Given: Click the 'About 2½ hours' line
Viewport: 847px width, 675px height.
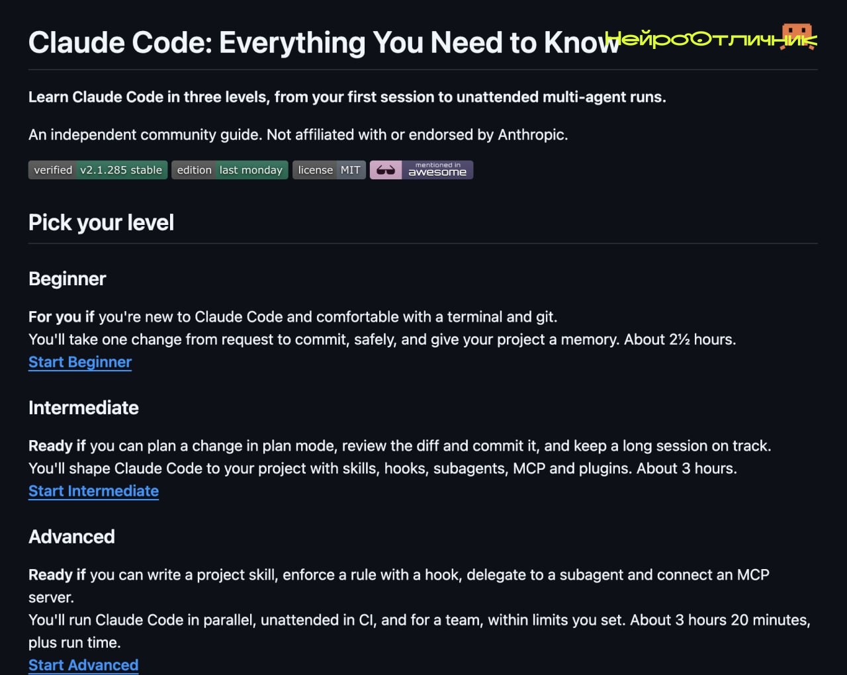Looking at the screenshot, I should (382, 339).
